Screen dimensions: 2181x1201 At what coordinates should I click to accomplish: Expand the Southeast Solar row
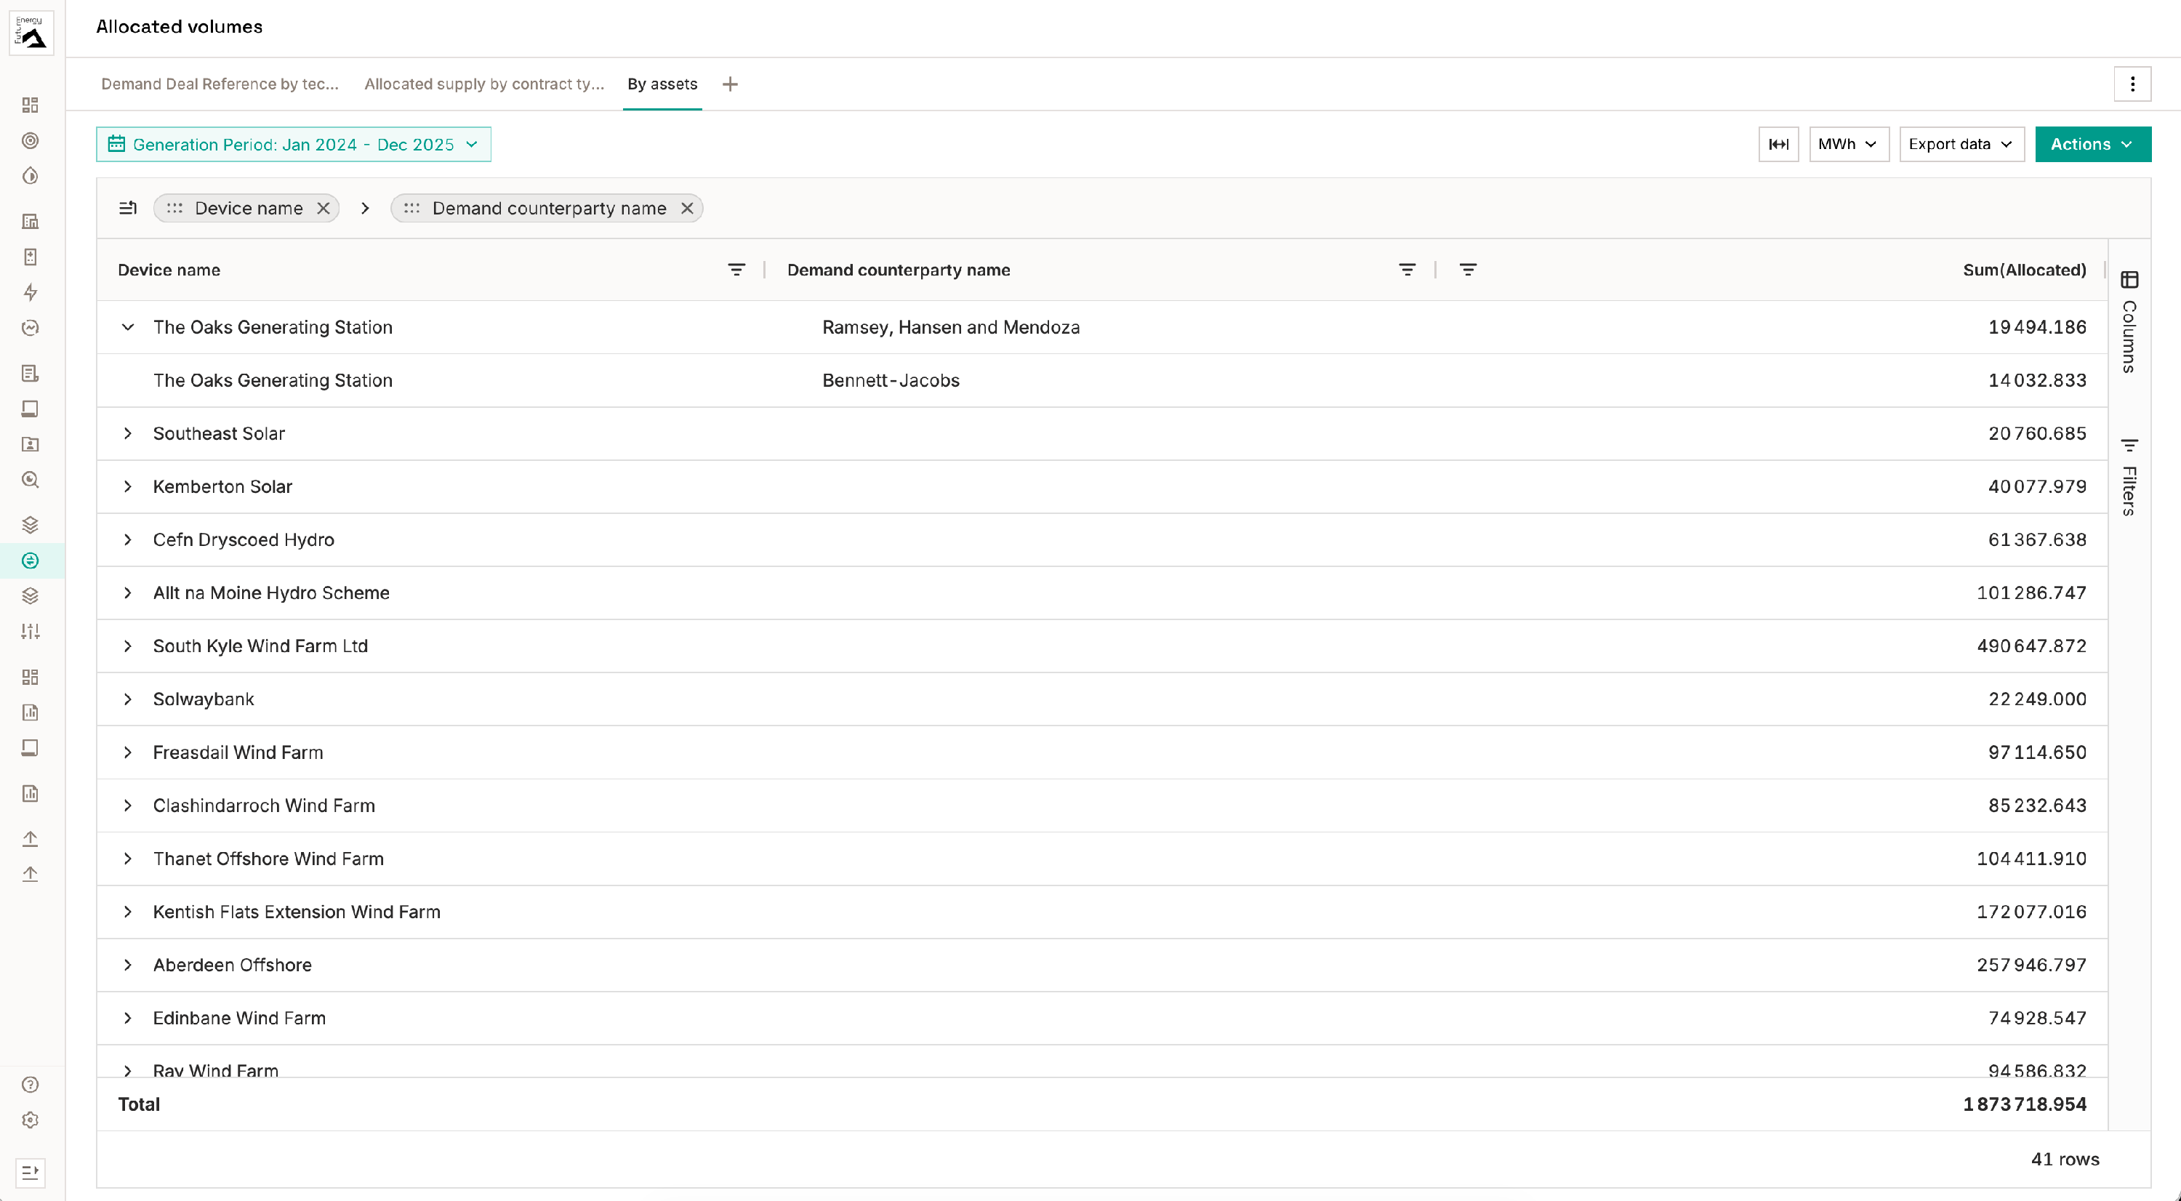128,433
